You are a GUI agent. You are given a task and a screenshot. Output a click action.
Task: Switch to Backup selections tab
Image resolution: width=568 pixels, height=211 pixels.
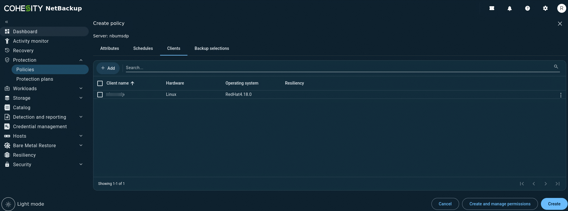(x=212, y=48)
